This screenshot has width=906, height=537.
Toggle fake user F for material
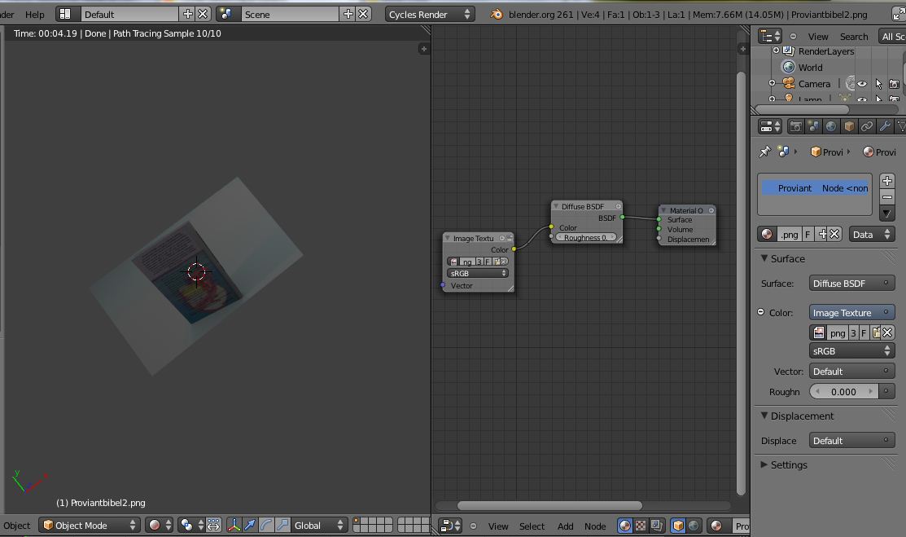[x=808, y=235]
